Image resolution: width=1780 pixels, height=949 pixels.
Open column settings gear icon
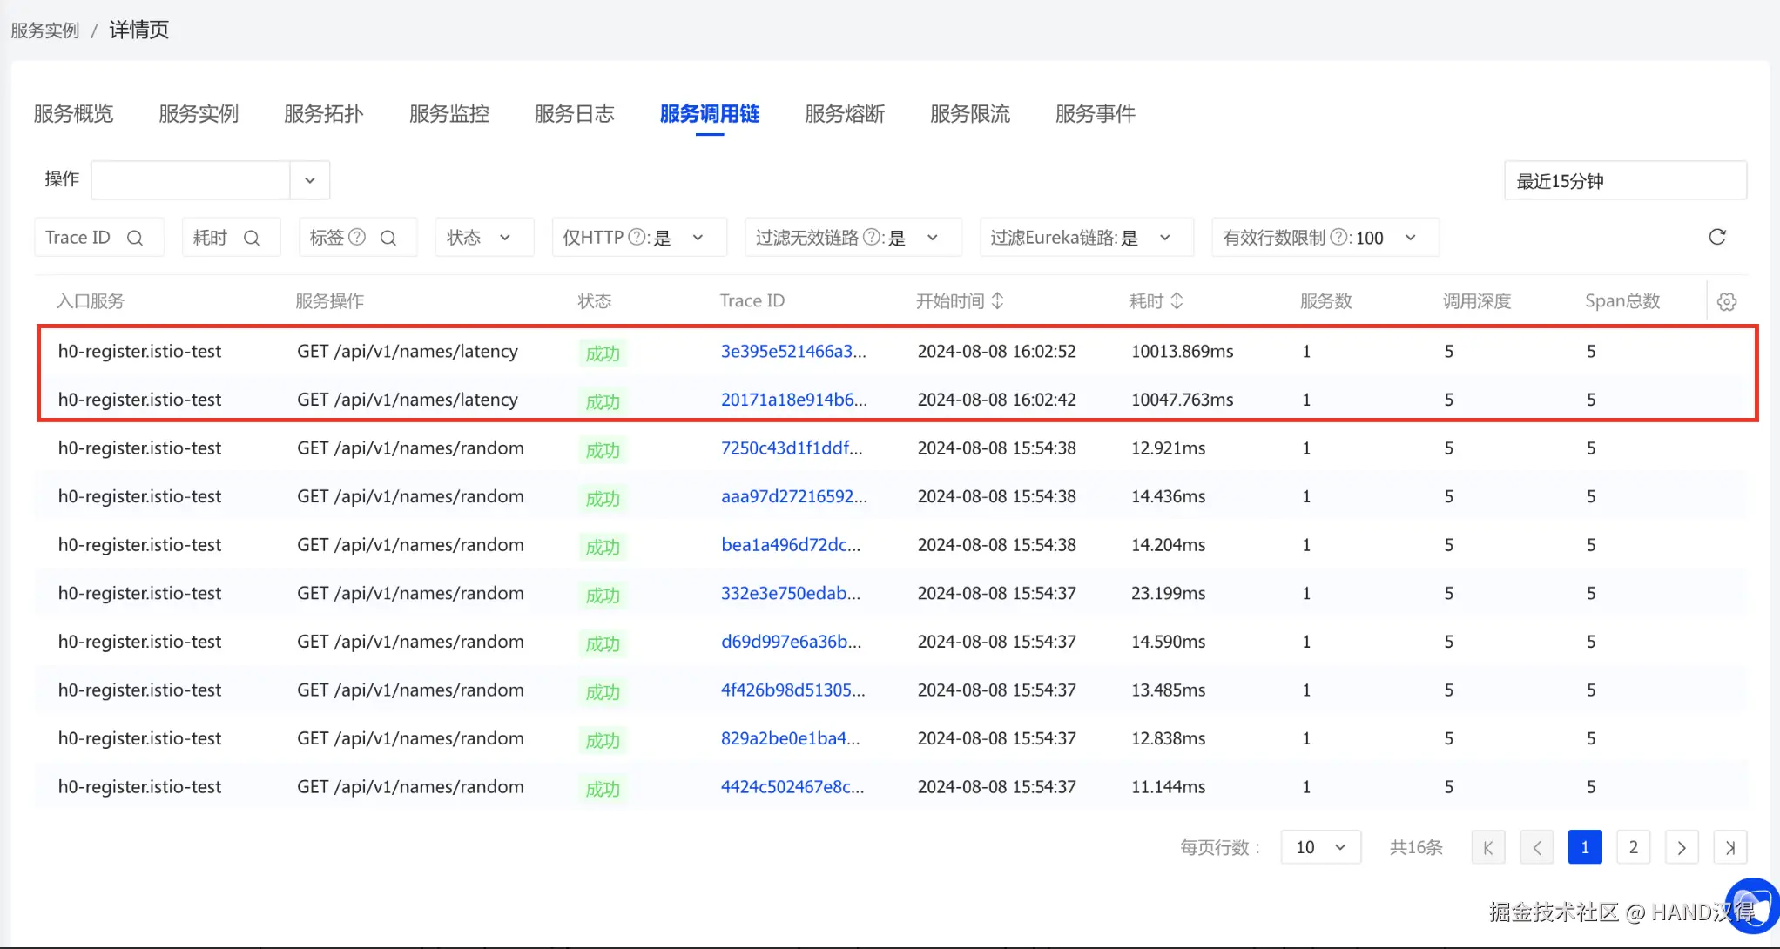click(x=1726, y=301)
